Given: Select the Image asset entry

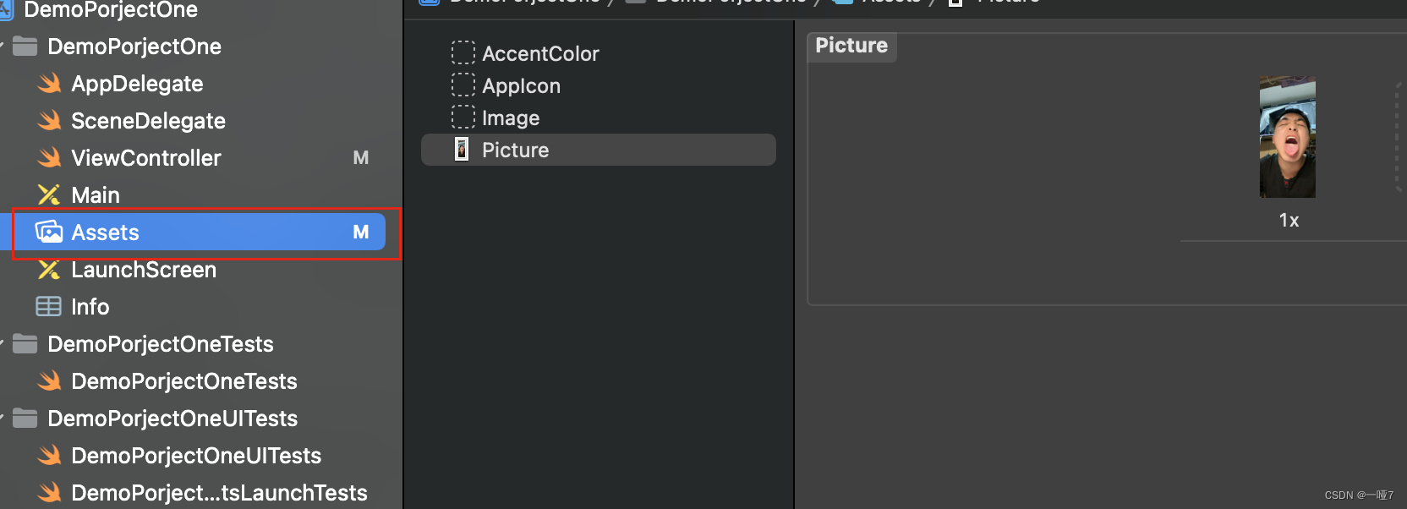Looking at the screenshot, I should (x=511, y=118).
